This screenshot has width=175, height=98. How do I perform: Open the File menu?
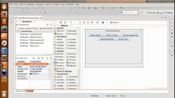coord(11,5)
